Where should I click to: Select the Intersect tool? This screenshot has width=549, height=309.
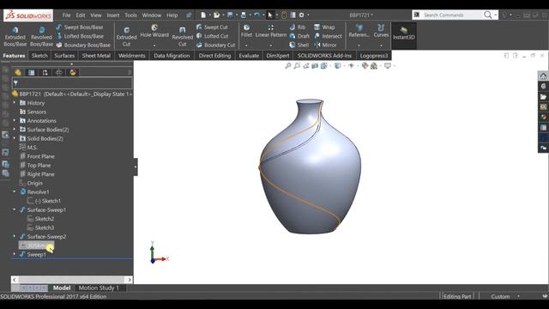(x=328, y=36)
